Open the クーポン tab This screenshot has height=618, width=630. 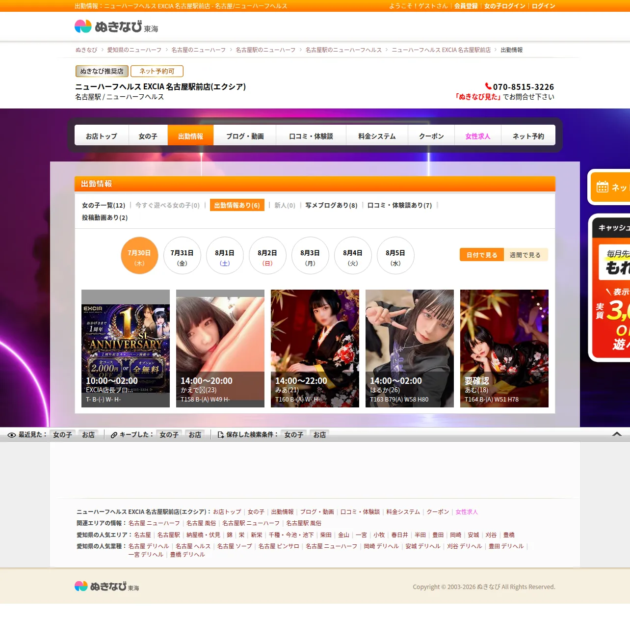431,136
